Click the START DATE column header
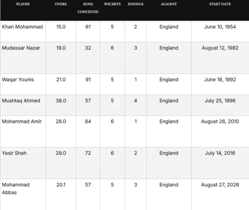249x210 pixels. click(220, 4)
